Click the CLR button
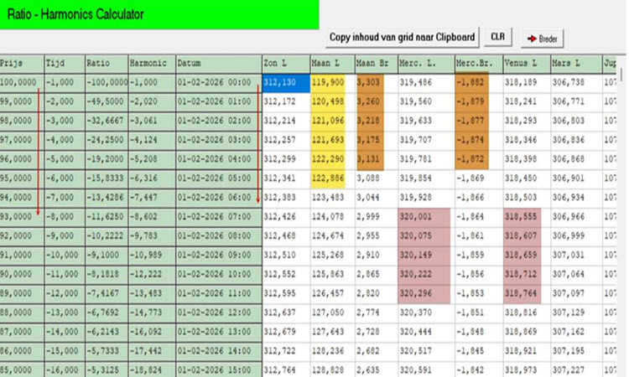Viewport: 629px width, 377px height. (x=498, y=37)
